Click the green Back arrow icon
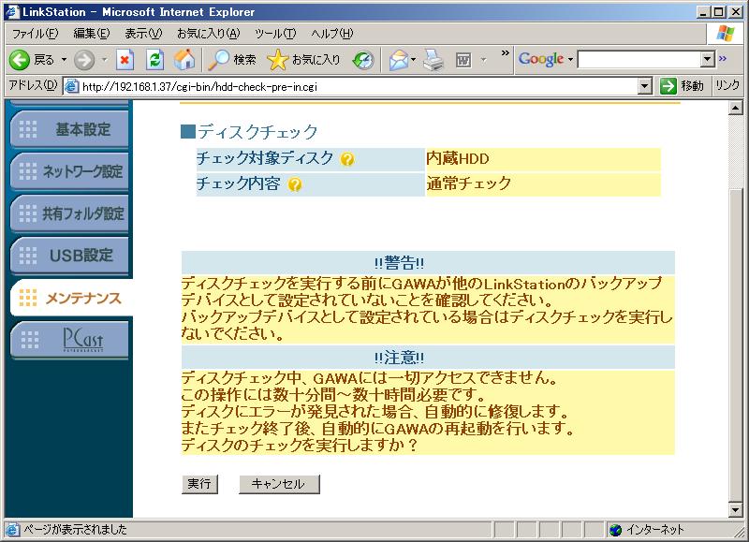The width and height of the screenshot is (749, 542). [20, 60]
